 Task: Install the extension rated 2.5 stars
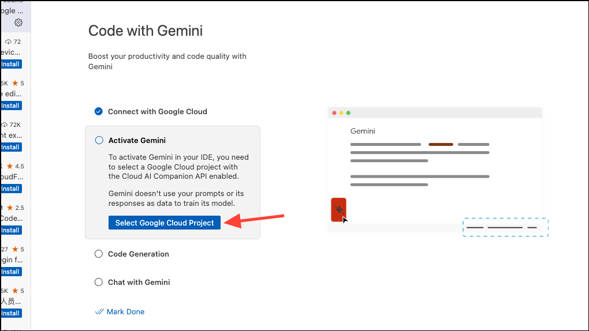(x=10, y=230)
